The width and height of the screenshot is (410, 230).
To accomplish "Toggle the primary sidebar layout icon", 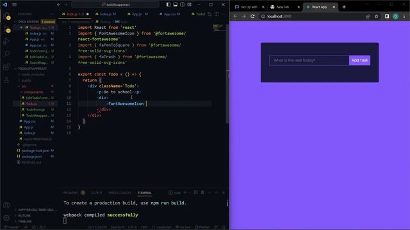I will pyautogui.click(x=168, y=4).
